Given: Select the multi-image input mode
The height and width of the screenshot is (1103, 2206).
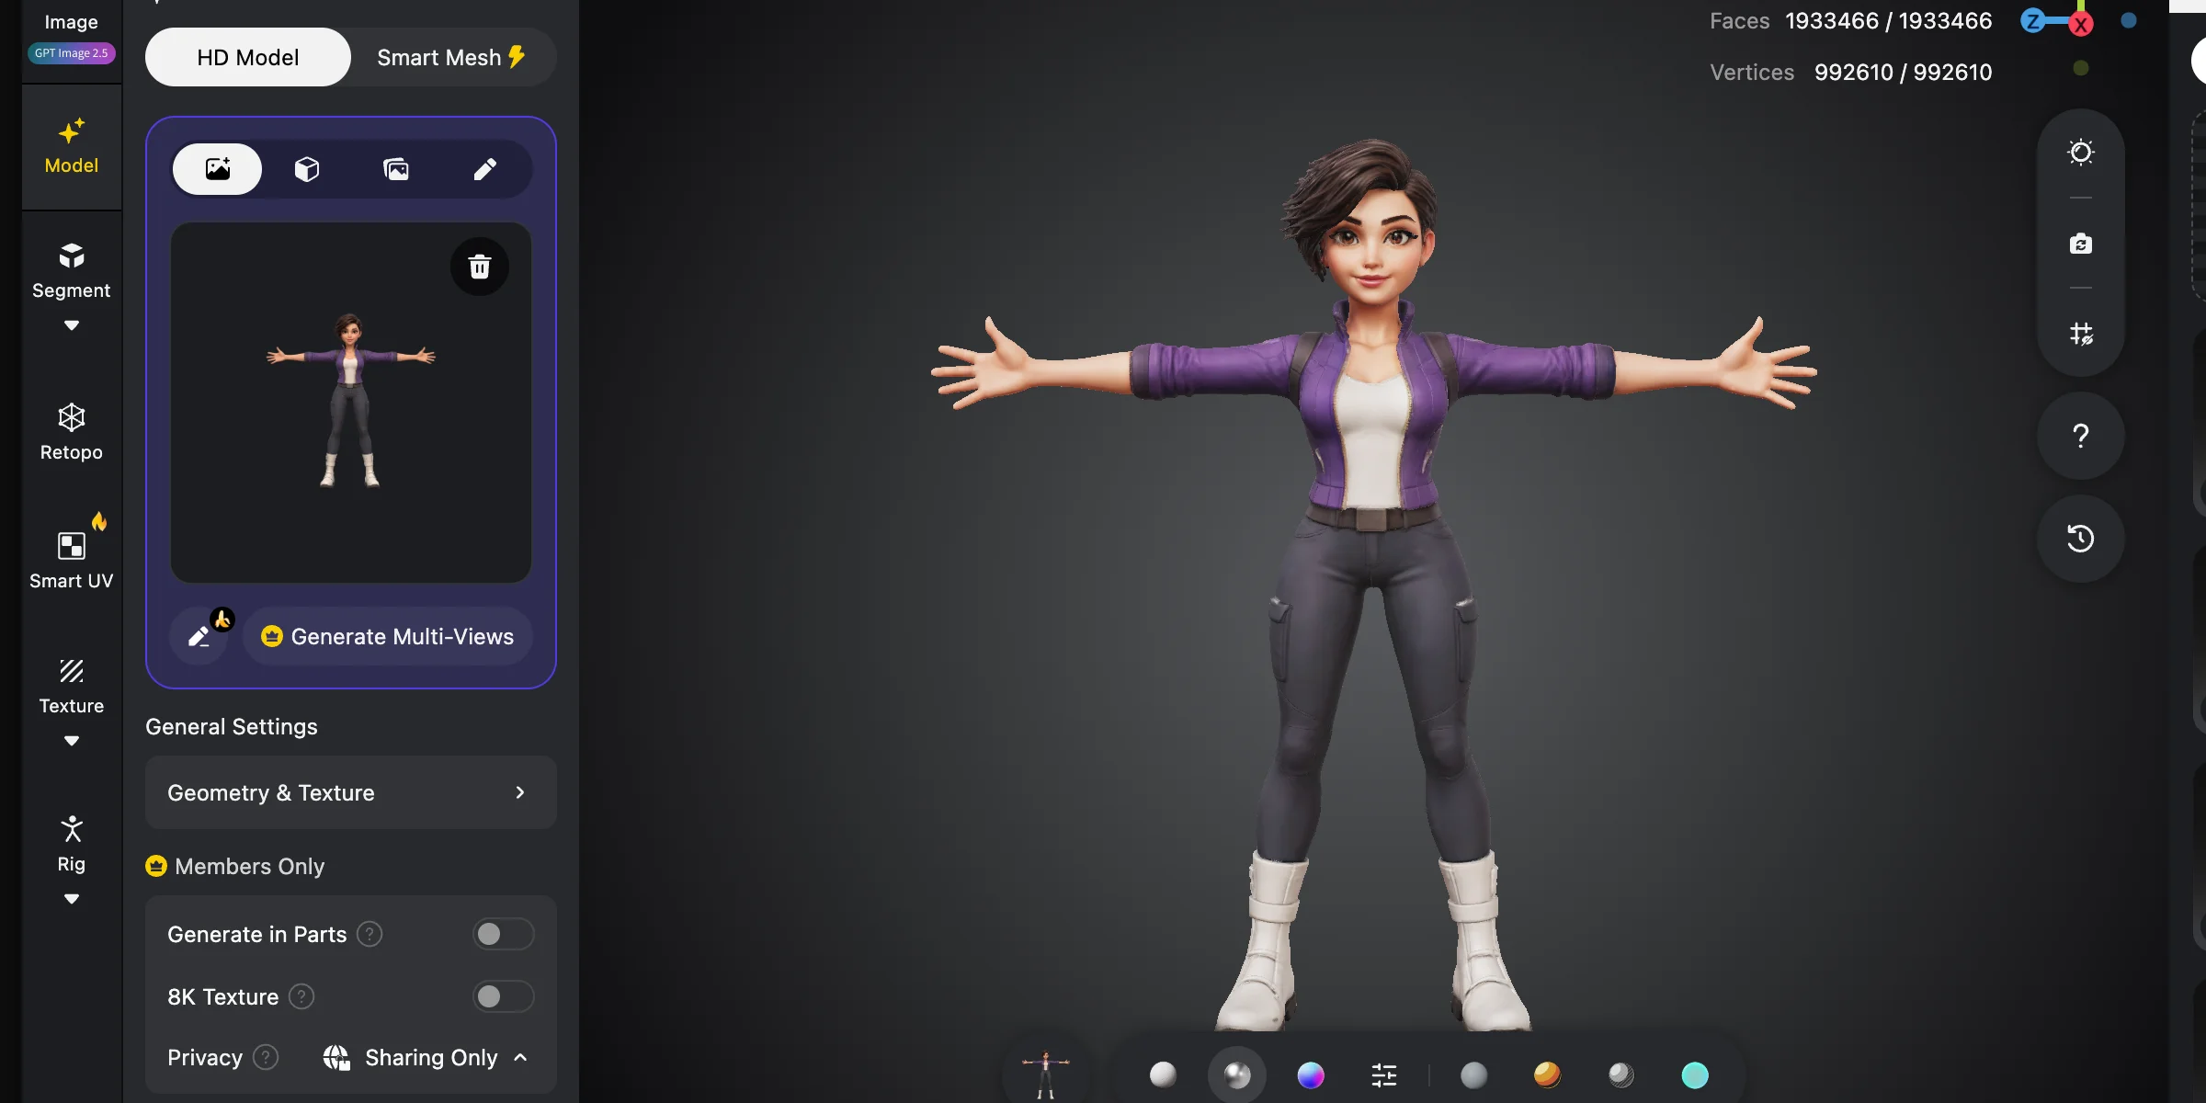Looking at the screenshot, I should click(x=396, y=169).
